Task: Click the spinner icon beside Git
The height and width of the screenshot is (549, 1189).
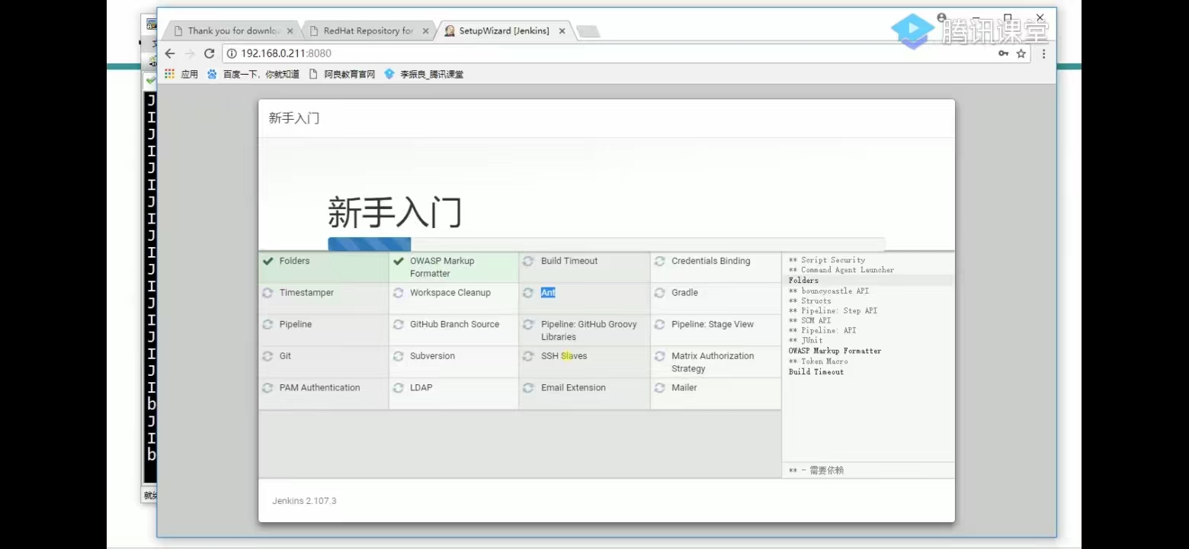Action: pos(268,356)
